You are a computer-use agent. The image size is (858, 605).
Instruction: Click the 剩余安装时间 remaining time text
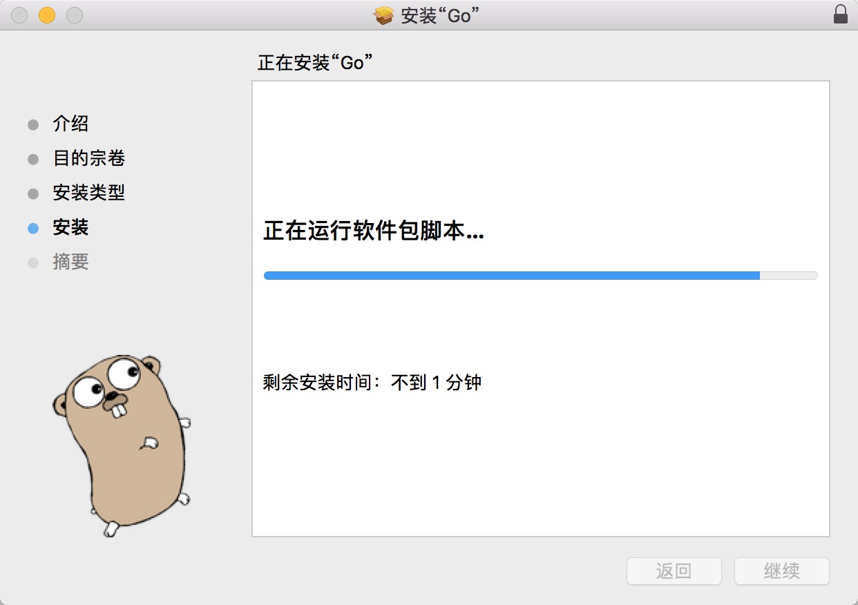point(372,383)
